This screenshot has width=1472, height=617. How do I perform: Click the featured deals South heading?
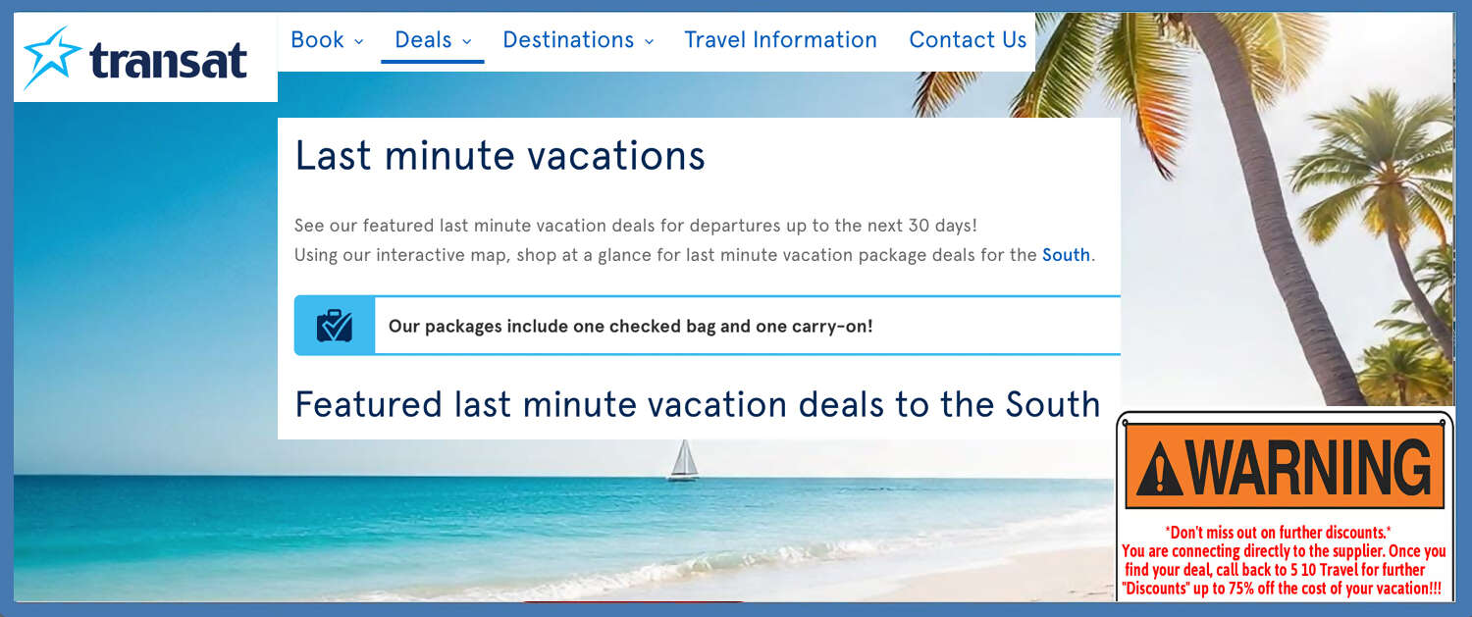click(x=698, y=403)
